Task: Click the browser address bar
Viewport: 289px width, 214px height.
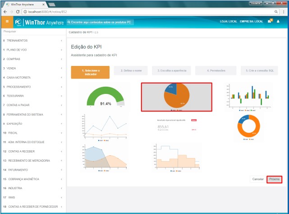Action: [150, 12]
